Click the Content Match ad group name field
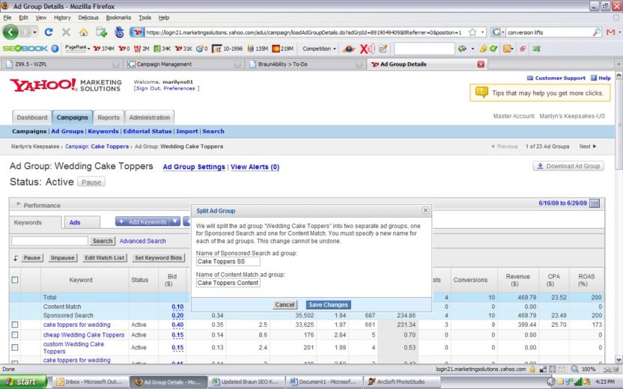This screenshot has width=623, height=389. tap(228, 283)
